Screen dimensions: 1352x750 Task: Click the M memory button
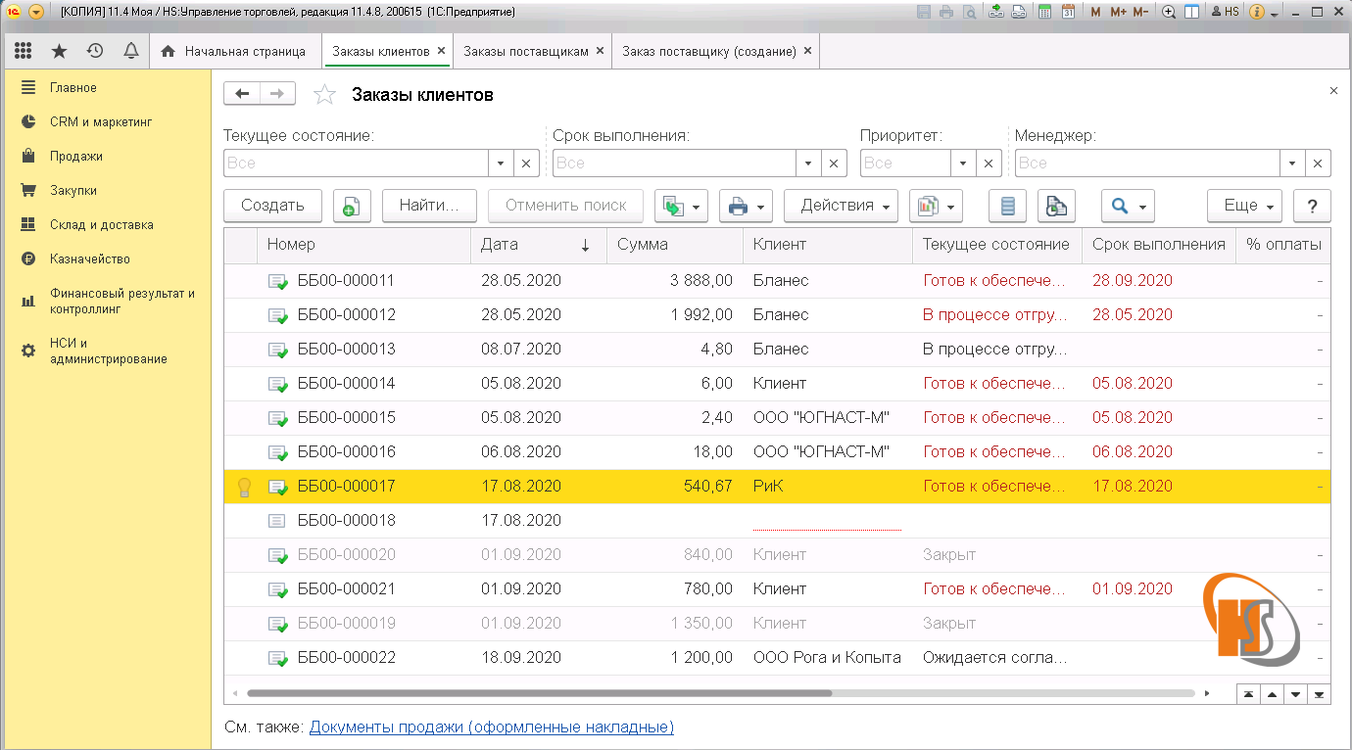click(x=1095, y=12)
